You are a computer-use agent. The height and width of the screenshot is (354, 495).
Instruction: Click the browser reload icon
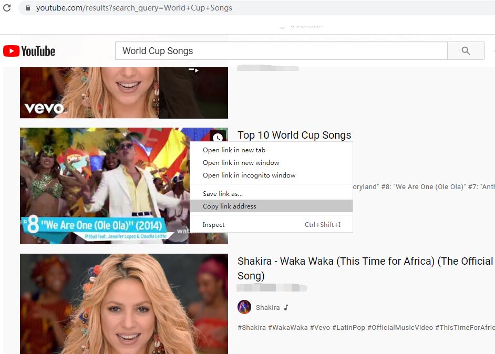click(x=7, y=8)
